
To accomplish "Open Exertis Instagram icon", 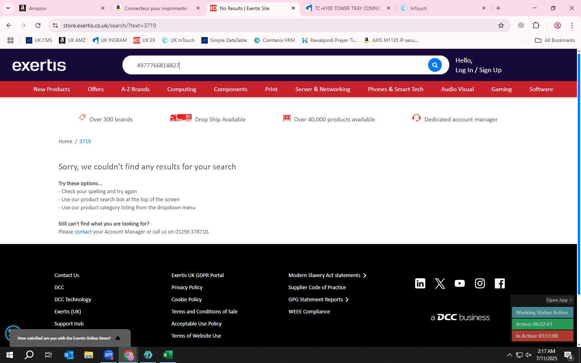I will [480, 283].
